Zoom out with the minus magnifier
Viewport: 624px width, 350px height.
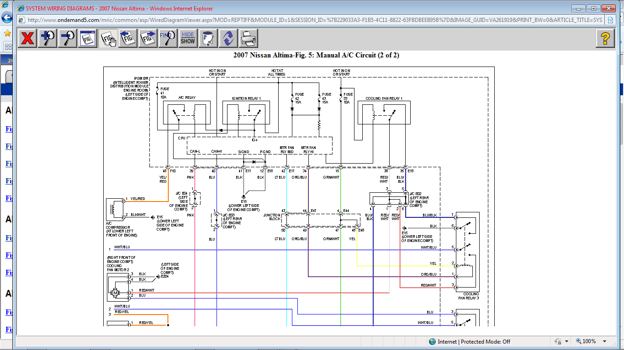pos(68,38)
